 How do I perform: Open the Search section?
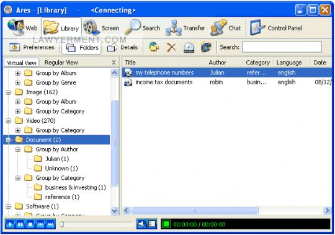(x=143, y=28)
